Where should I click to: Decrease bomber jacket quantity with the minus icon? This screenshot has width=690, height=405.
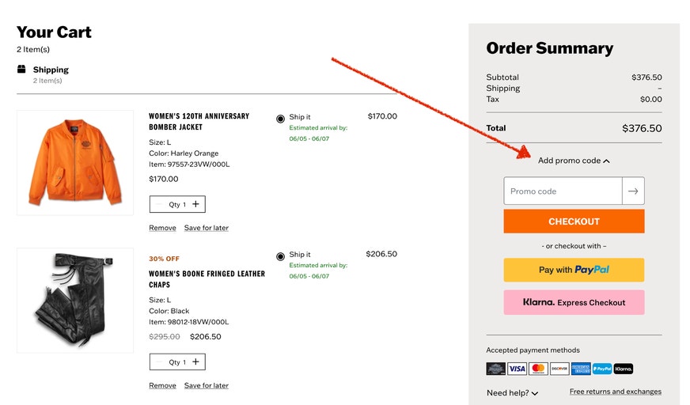(x=159, y=204)
